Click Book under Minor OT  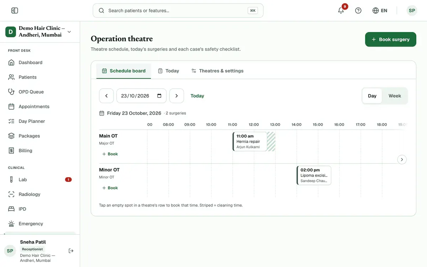(110, 188)
